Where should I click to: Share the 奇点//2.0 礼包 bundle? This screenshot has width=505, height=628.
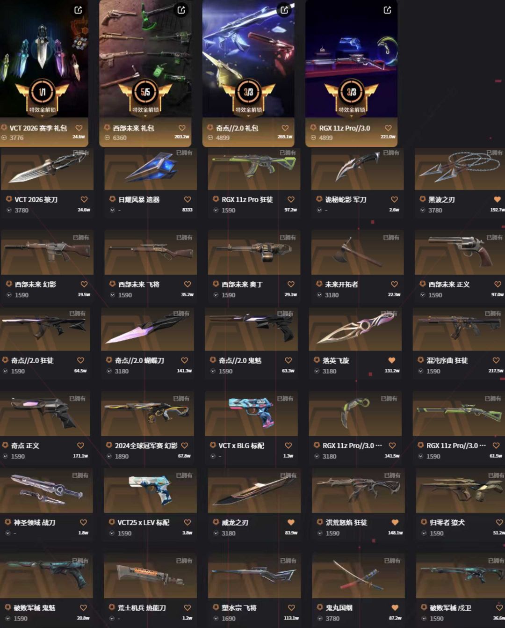click(x=284, y=10)
